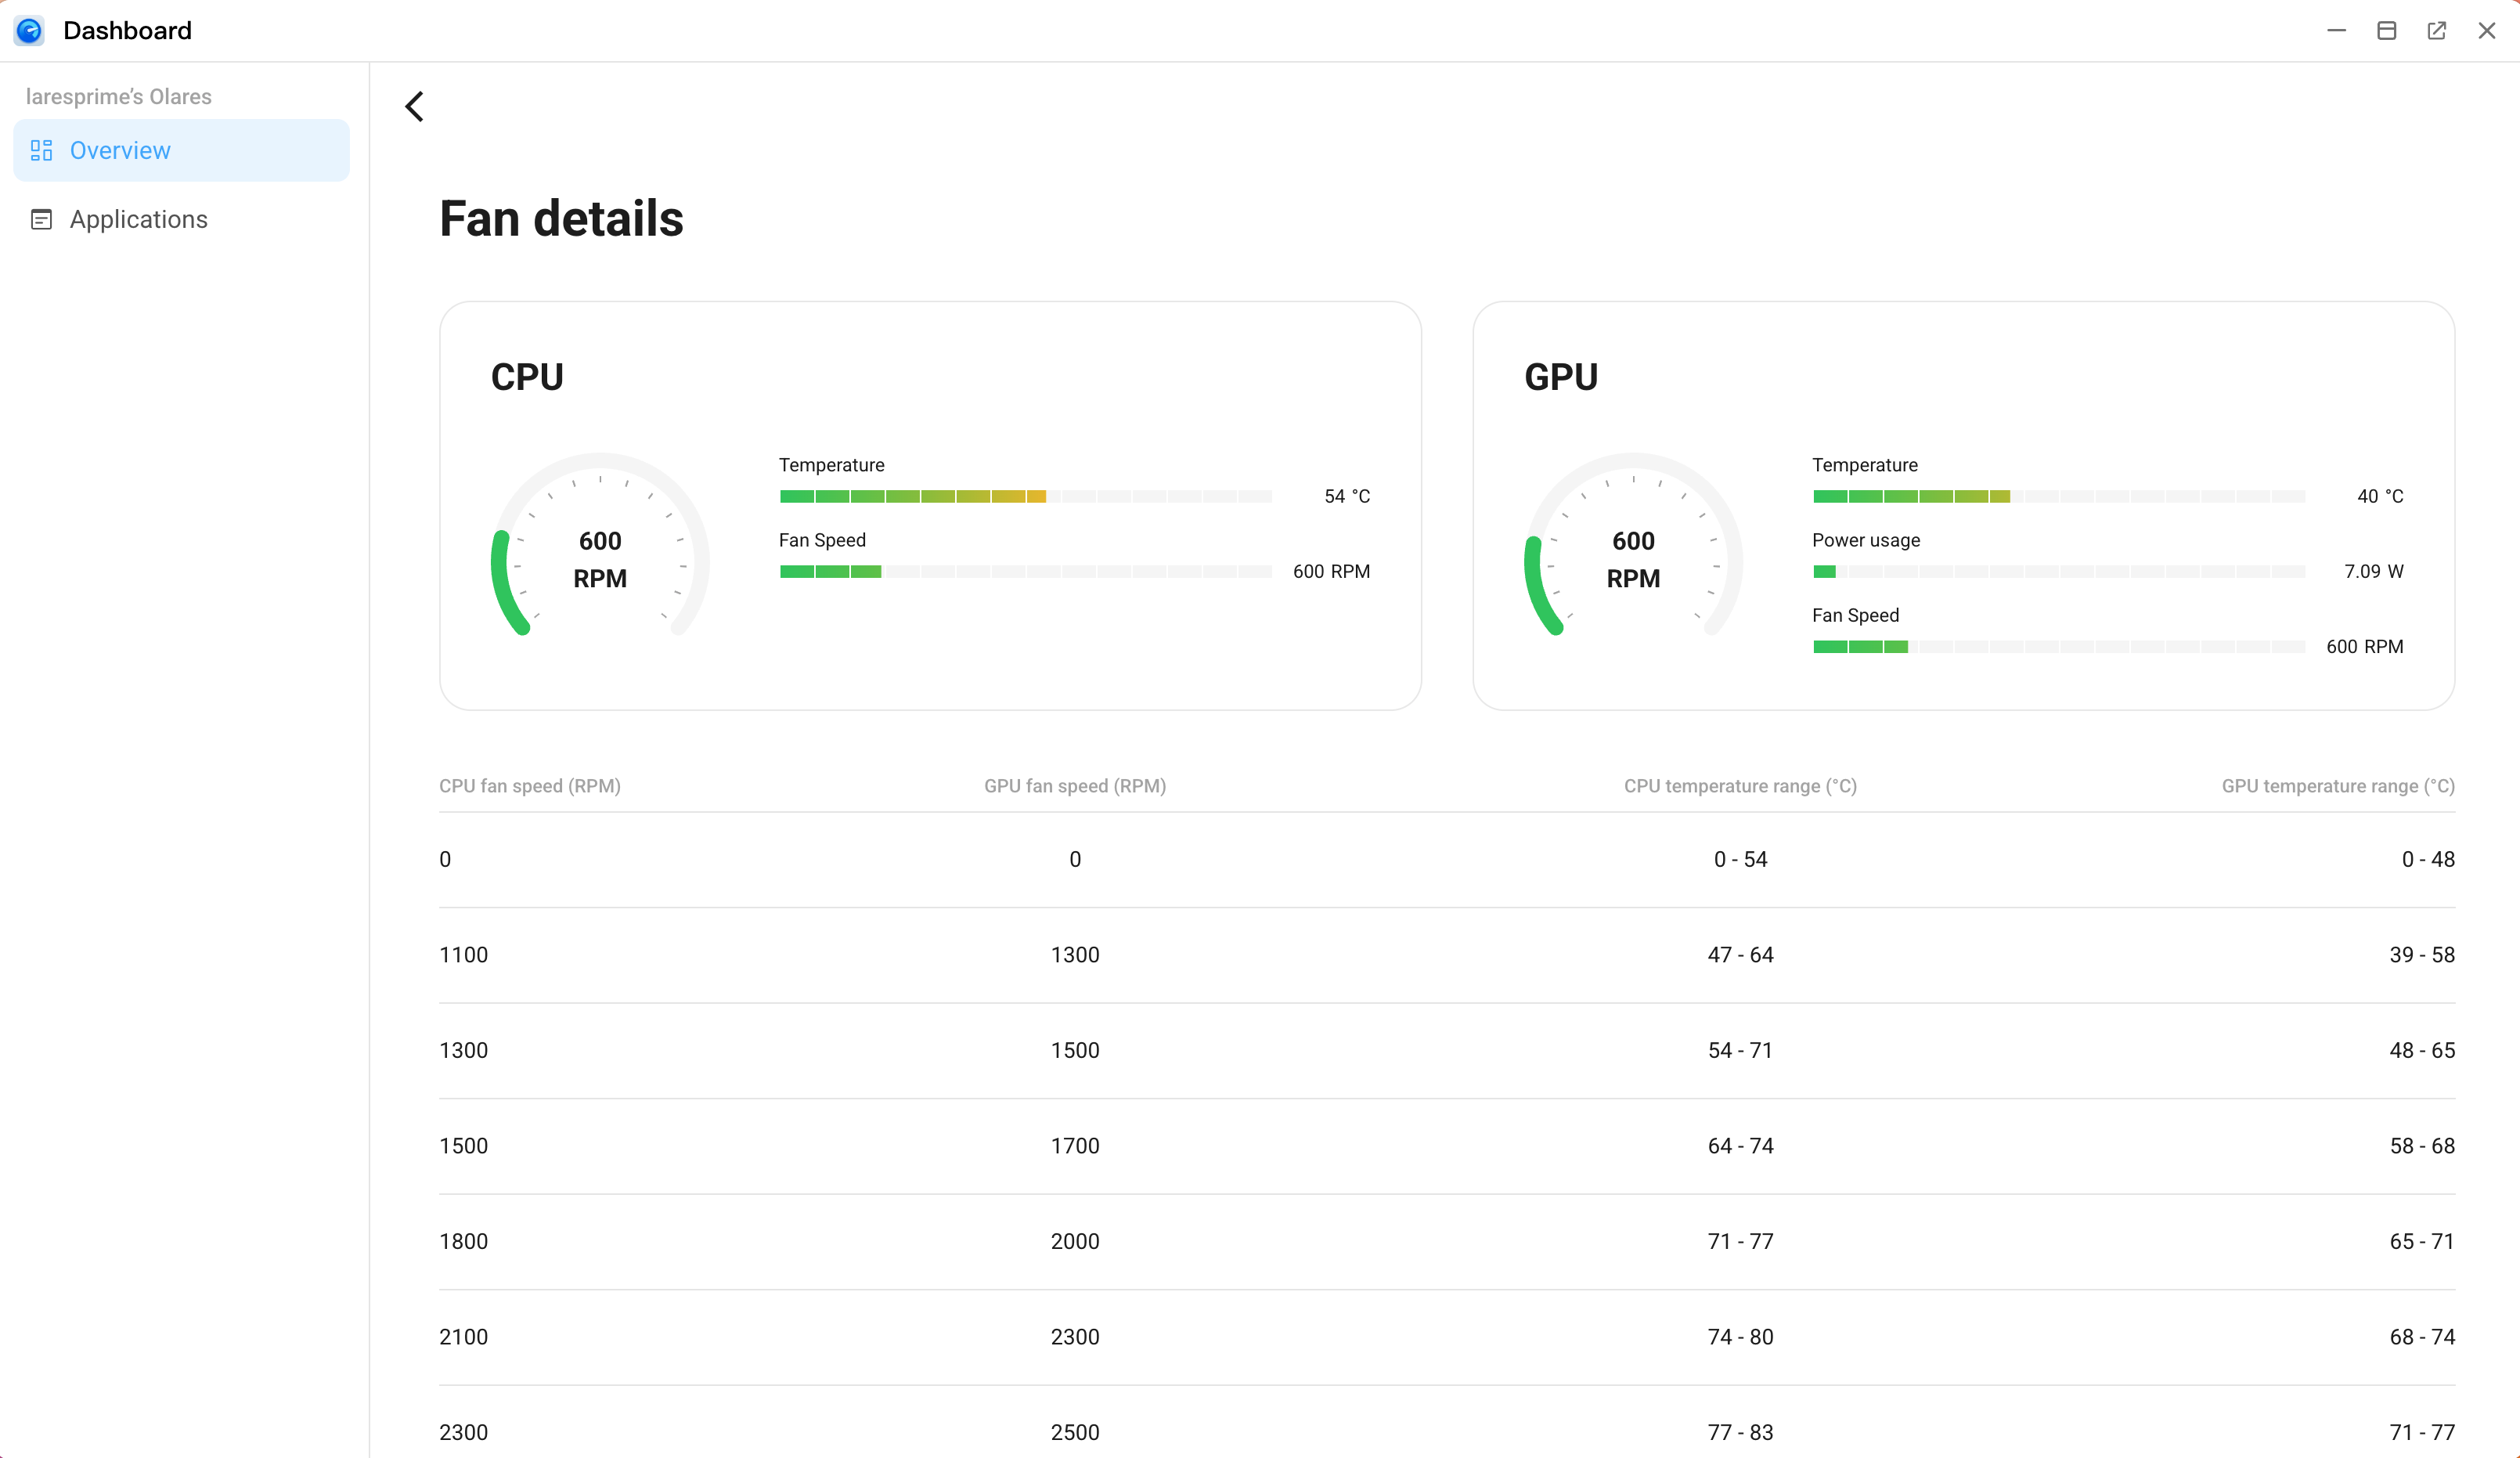Screen dimensions: 2520x1458
Task: Select the Overview grid icon in sidebar
Action: (41, 150)
